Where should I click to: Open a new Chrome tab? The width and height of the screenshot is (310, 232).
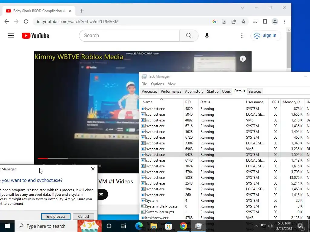pyautogui.click(x=82, y=11)
